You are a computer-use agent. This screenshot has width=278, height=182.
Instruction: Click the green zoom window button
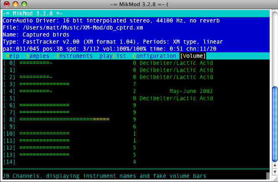24,4
